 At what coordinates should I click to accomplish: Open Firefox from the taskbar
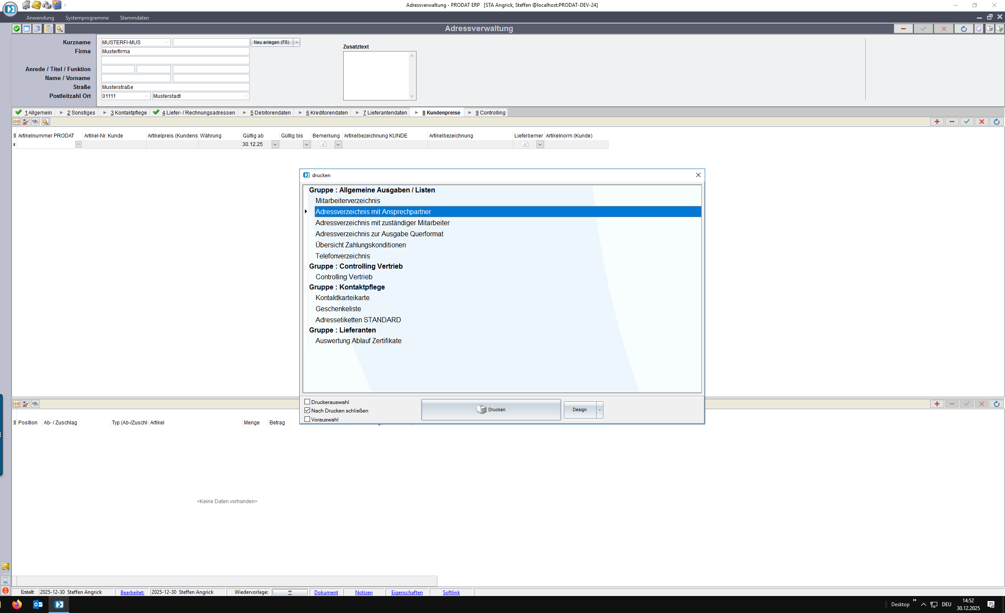pos(17,604)
